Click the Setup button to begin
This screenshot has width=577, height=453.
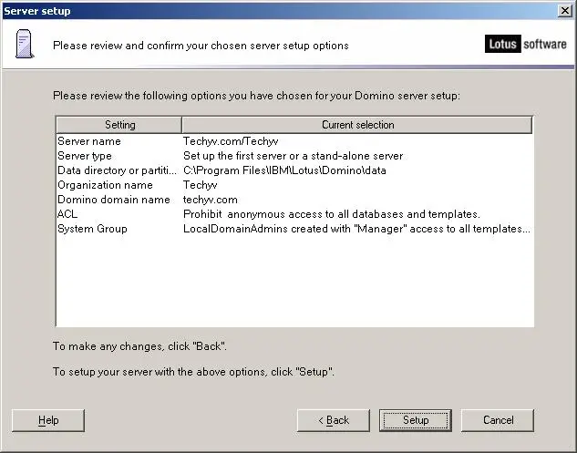(x=416, y=420)
